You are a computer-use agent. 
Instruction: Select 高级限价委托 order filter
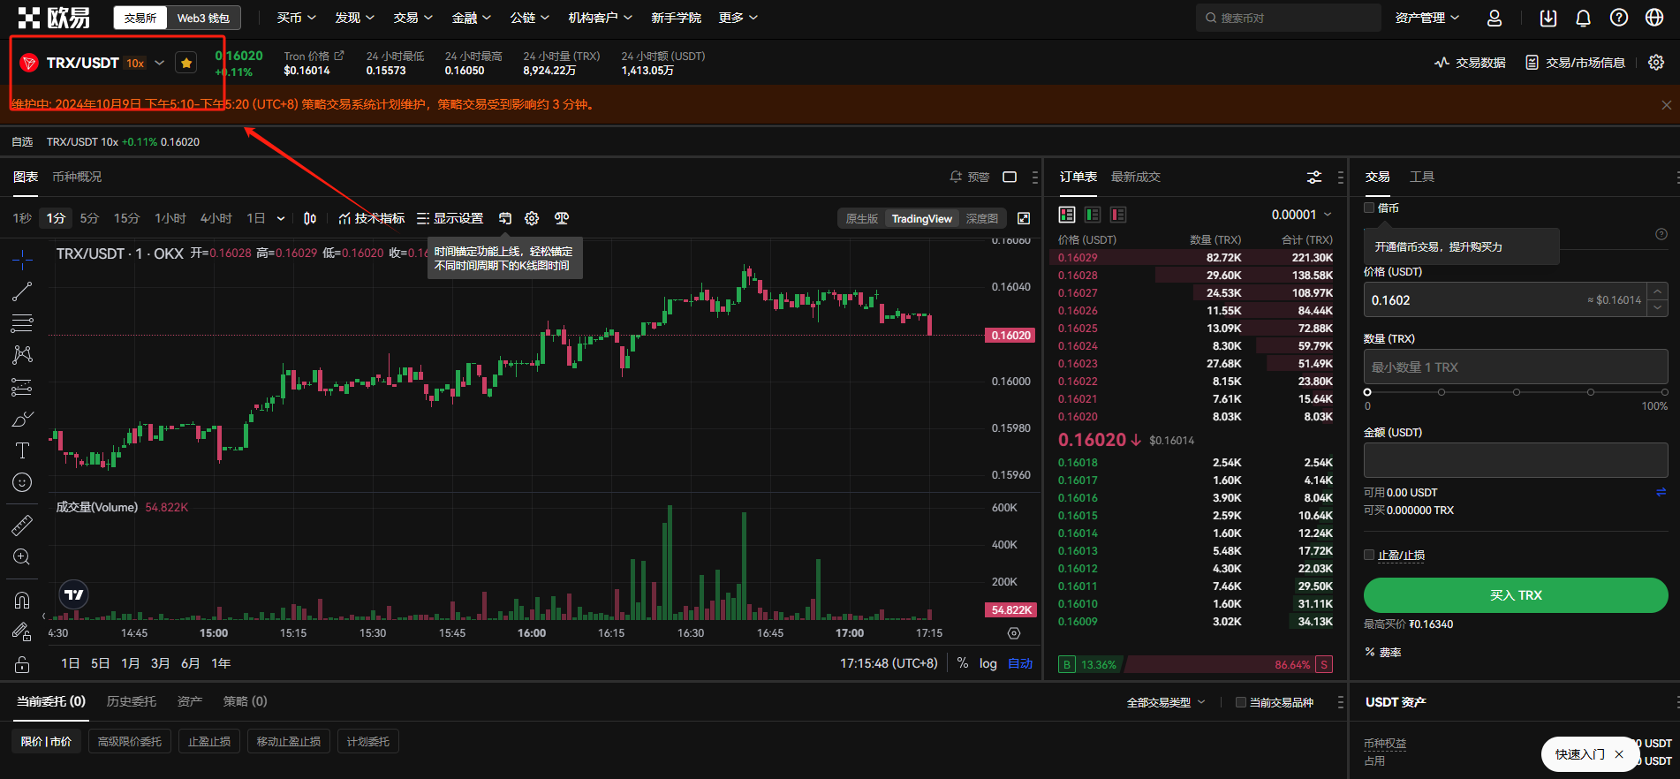coord(130,742)
